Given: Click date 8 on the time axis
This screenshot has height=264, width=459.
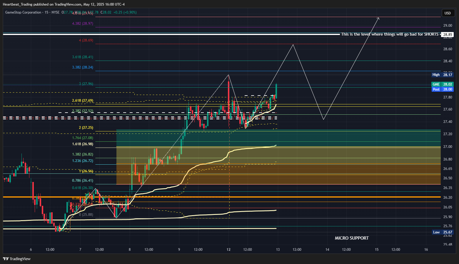Looking at the screenshot, I should tap(130, 250).
